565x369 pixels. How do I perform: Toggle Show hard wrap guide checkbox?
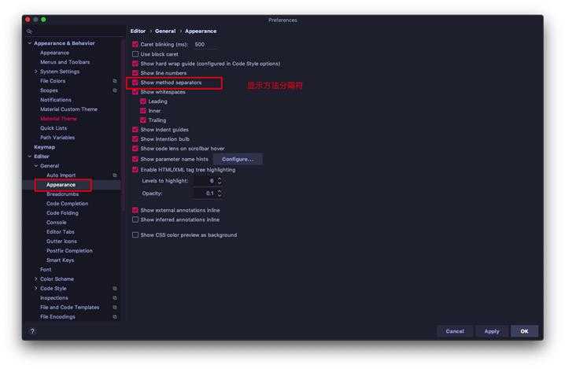(x=135, y=64)
